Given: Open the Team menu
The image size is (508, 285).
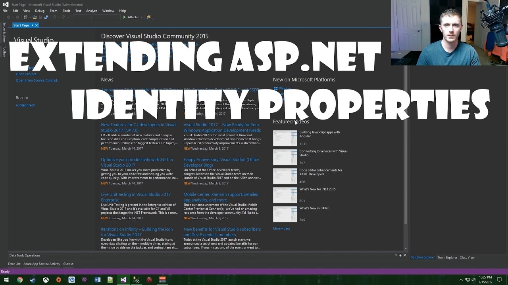Looking at the screenshot, I should tap(54, 11).
